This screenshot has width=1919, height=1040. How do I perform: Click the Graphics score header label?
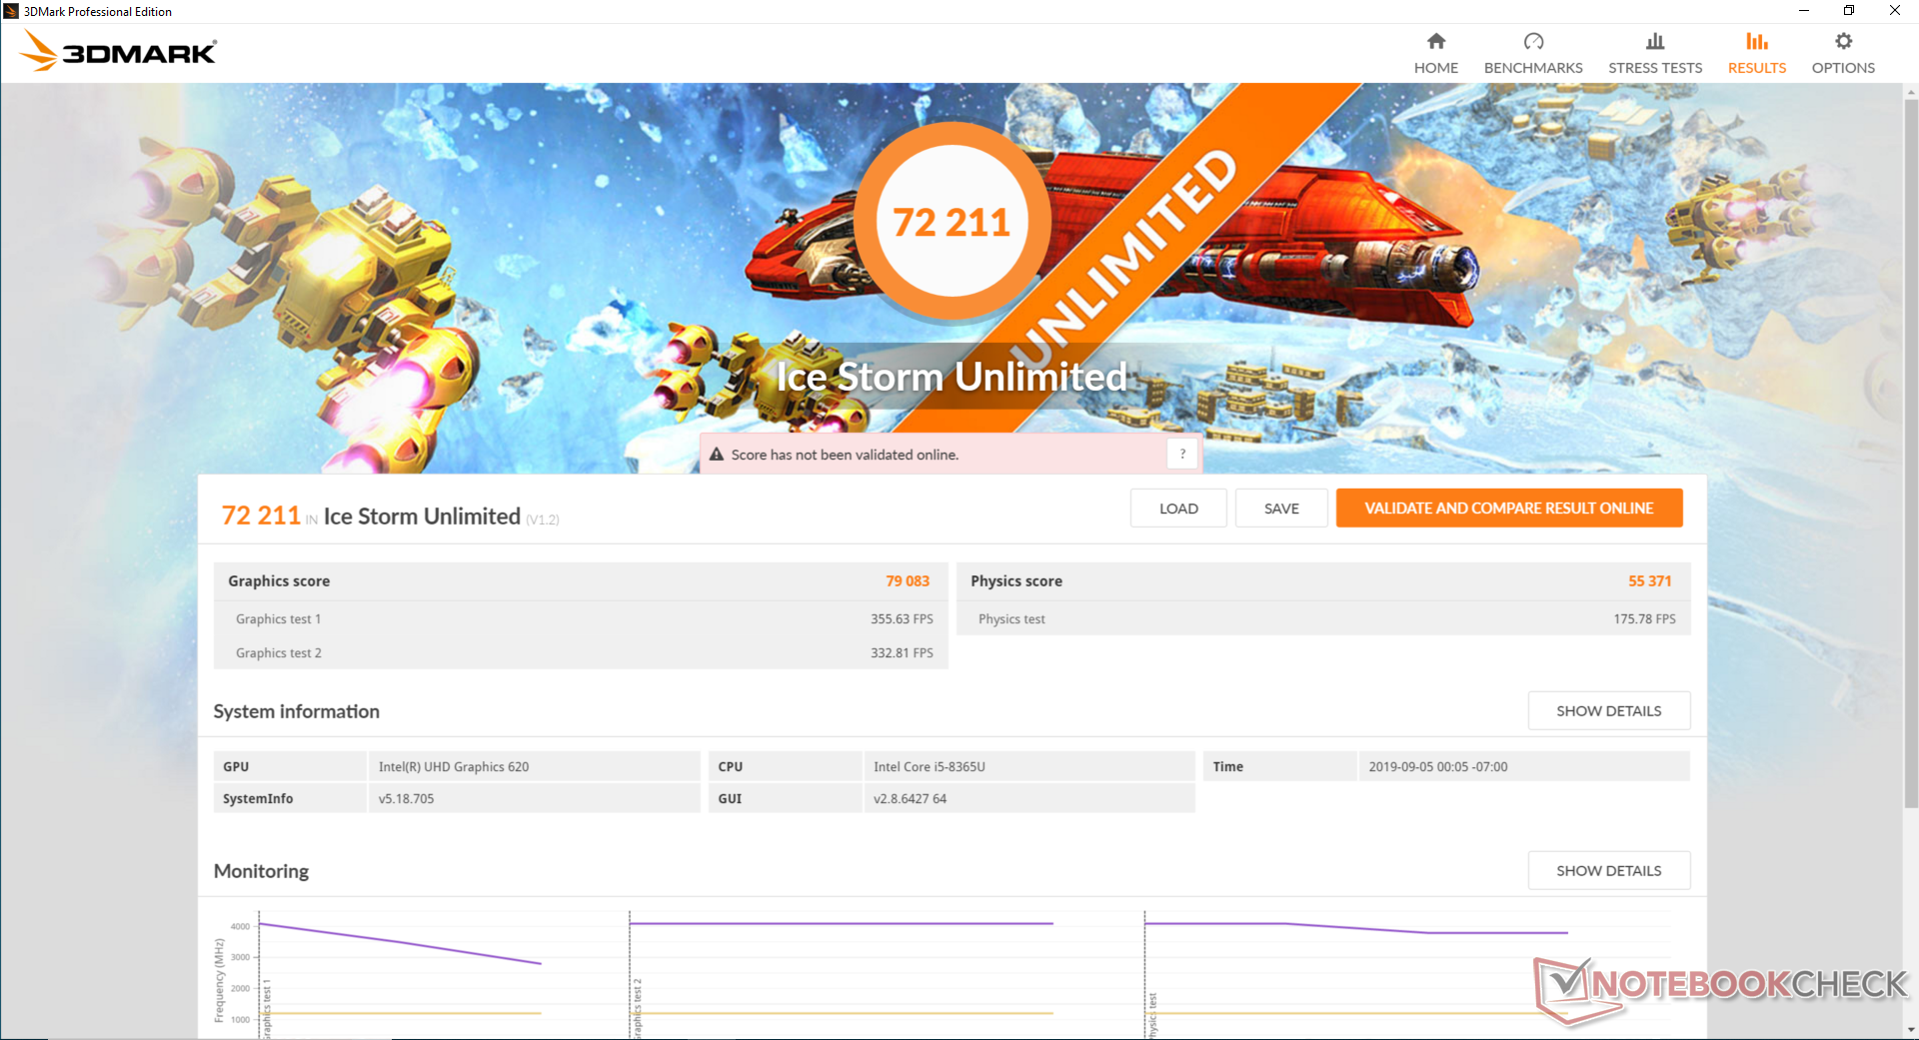[x=278, y=580]
